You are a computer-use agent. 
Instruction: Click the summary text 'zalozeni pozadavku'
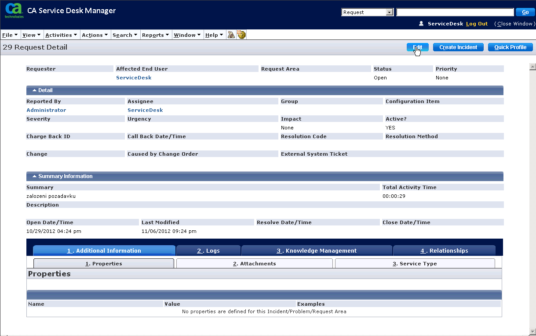coord(51,196)
